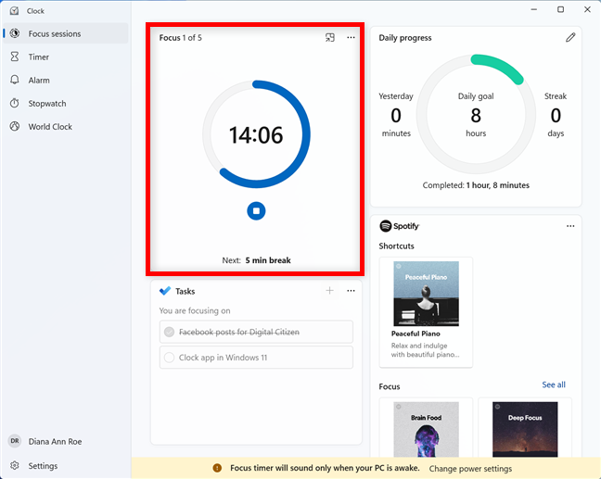Viewport: 601px width, 479px height.
Task: Play the Peaceful Piano playlist thumbnail
Action: (426, 294)
